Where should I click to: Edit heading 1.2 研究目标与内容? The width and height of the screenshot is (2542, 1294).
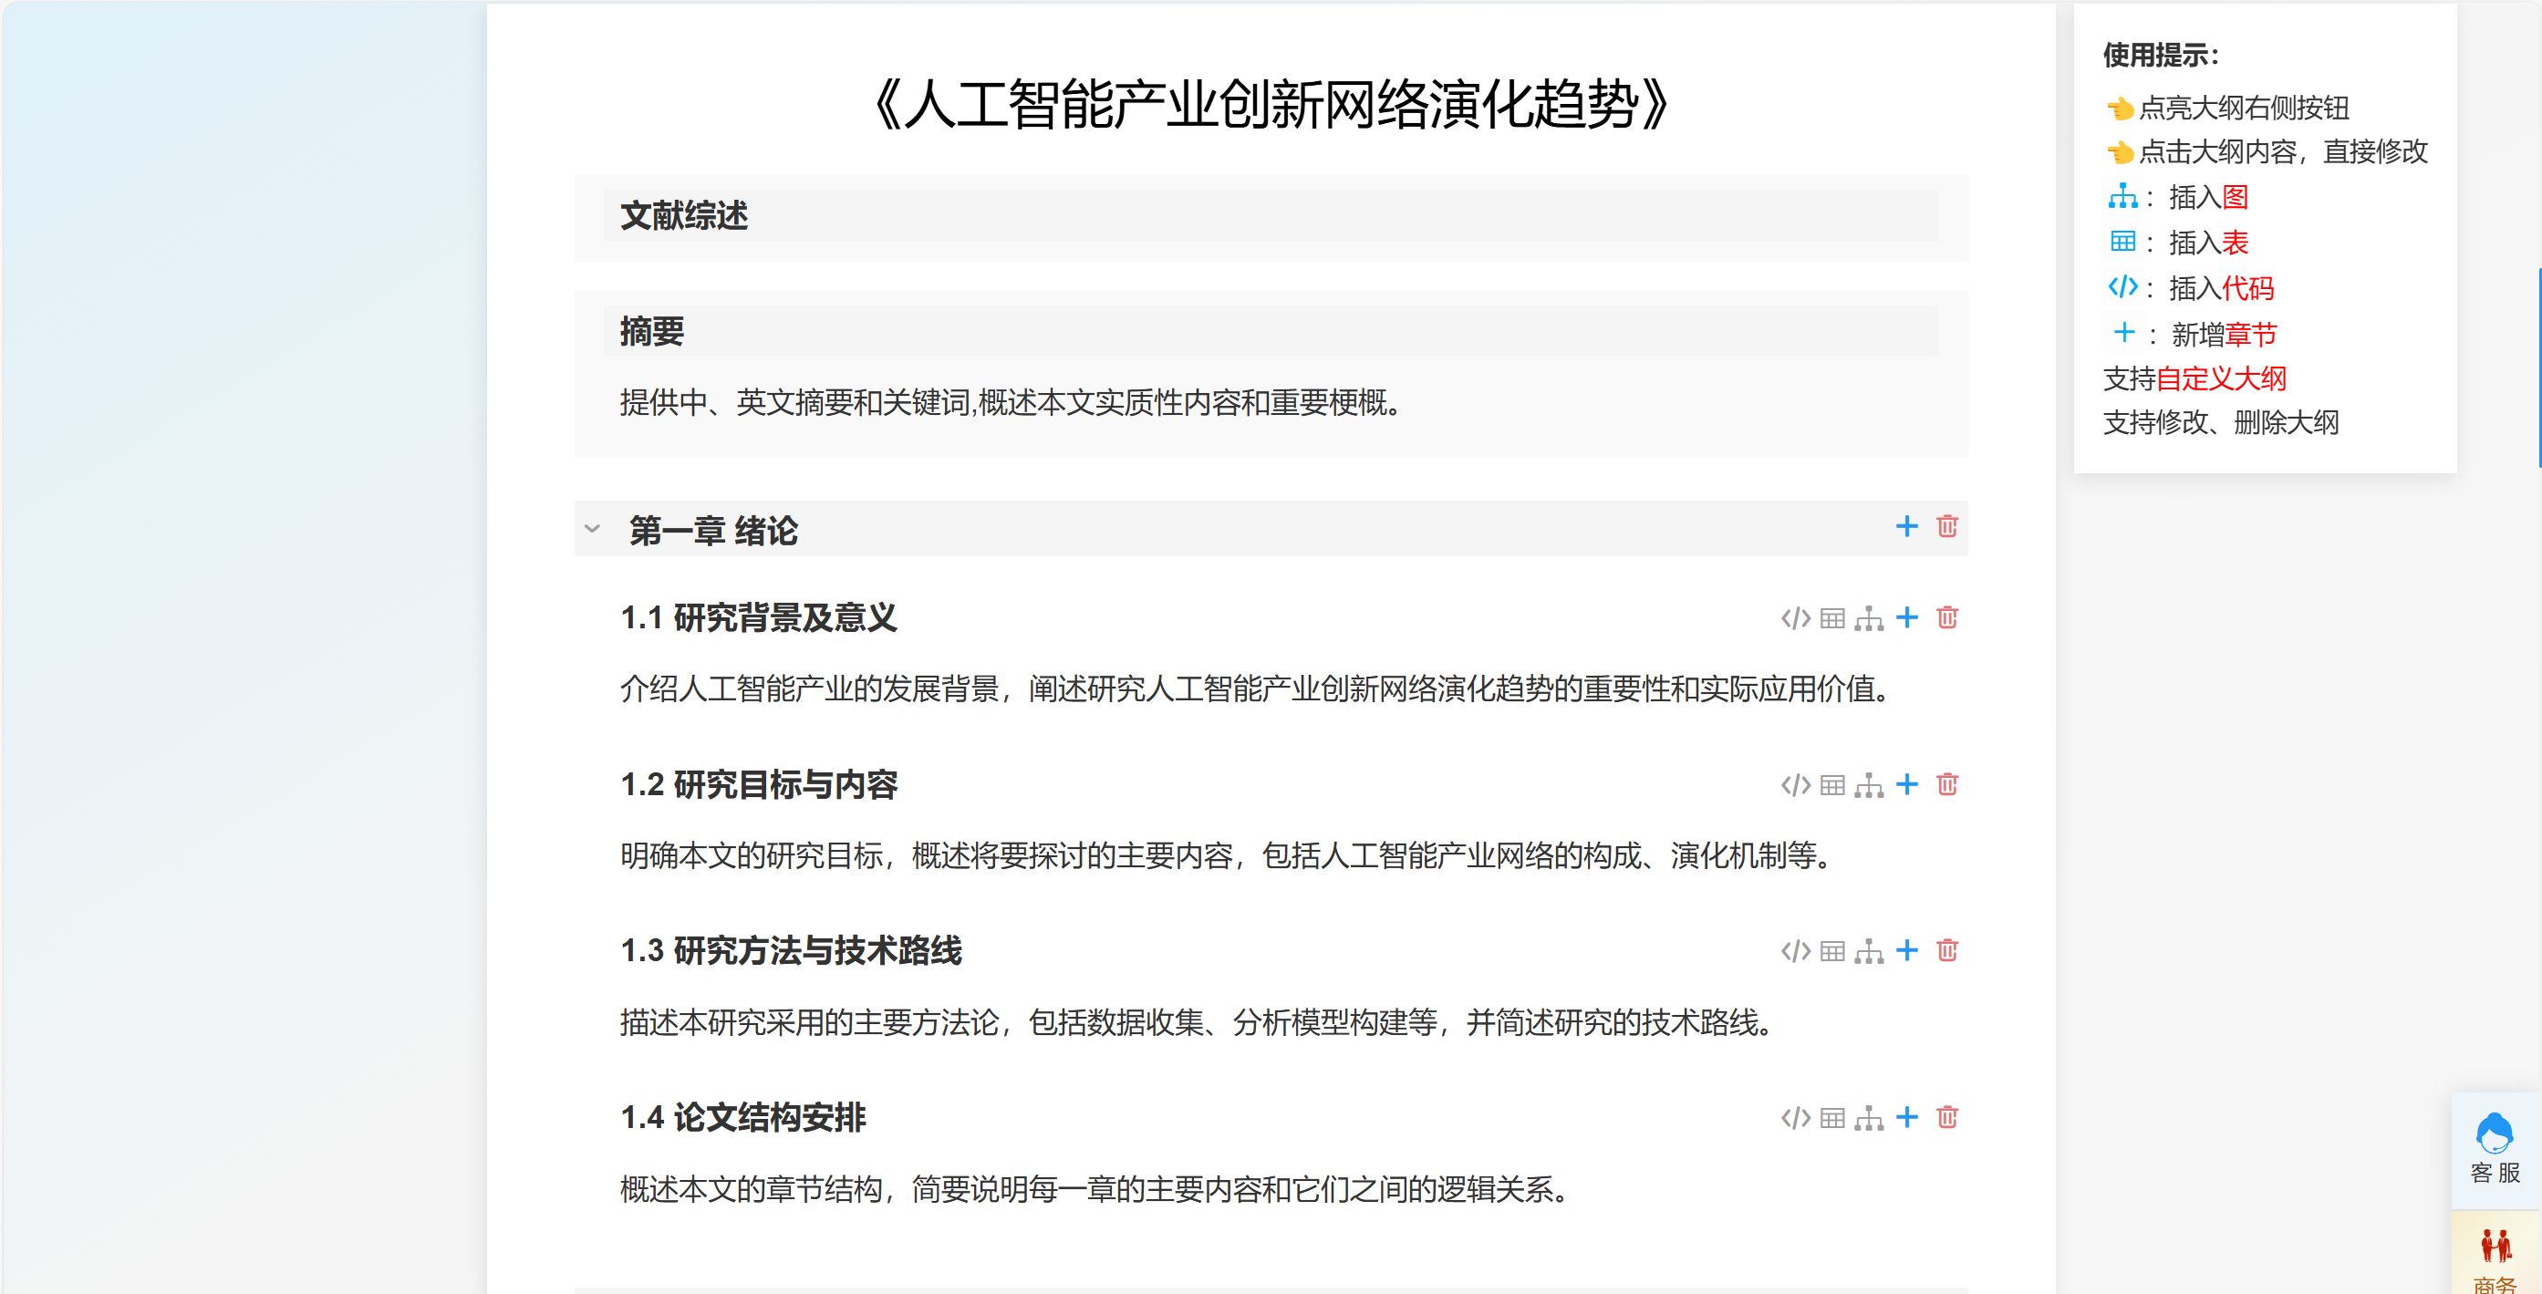click(x=759, y=785)
